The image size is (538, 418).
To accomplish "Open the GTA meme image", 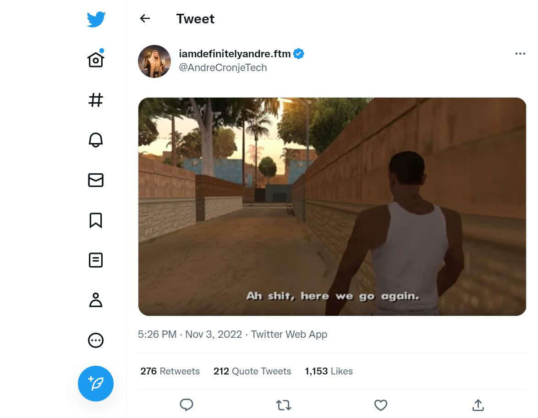I will tap(332, 206).
